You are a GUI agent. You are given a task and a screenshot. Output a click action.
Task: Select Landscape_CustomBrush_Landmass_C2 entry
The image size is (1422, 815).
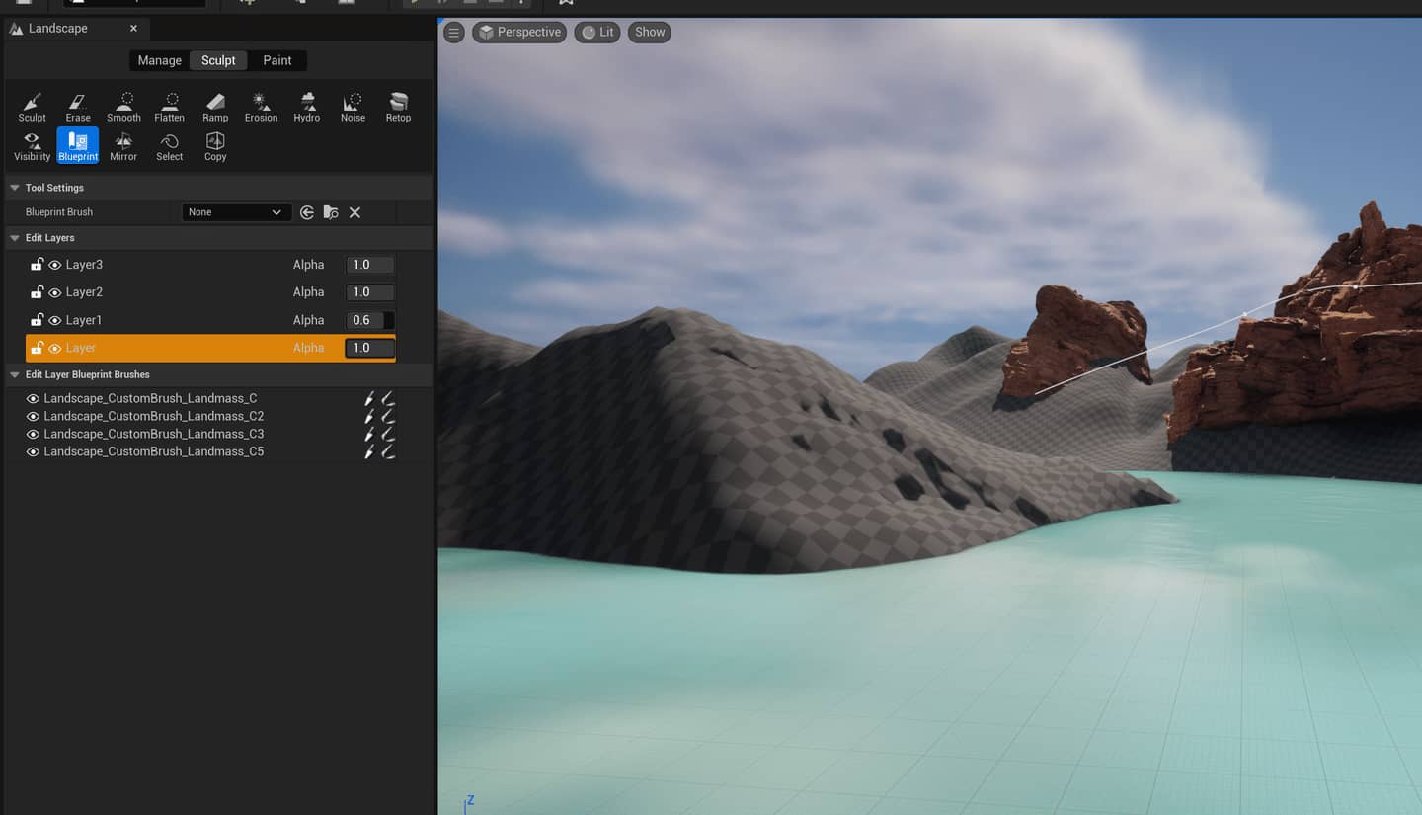[153, 416]
